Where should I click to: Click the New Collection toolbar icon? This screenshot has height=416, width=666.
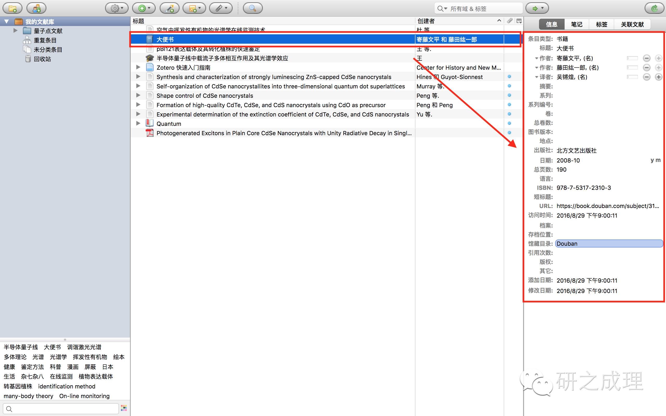(12, 8)
